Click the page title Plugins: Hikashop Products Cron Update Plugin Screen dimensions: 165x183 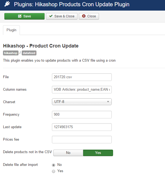click(72, 4)
